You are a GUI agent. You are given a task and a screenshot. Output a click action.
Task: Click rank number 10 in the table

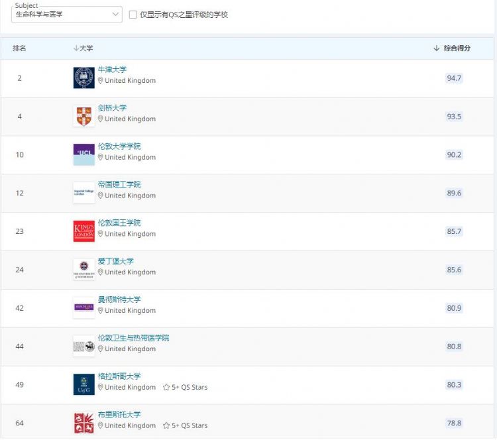pos(20,154)
